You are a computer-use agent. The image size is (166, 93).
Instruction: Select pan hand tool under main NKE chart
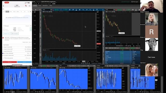coord(89,63)
